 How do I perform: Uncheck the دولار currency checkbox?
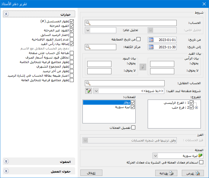pyautogui.click(x=133, y=102)
